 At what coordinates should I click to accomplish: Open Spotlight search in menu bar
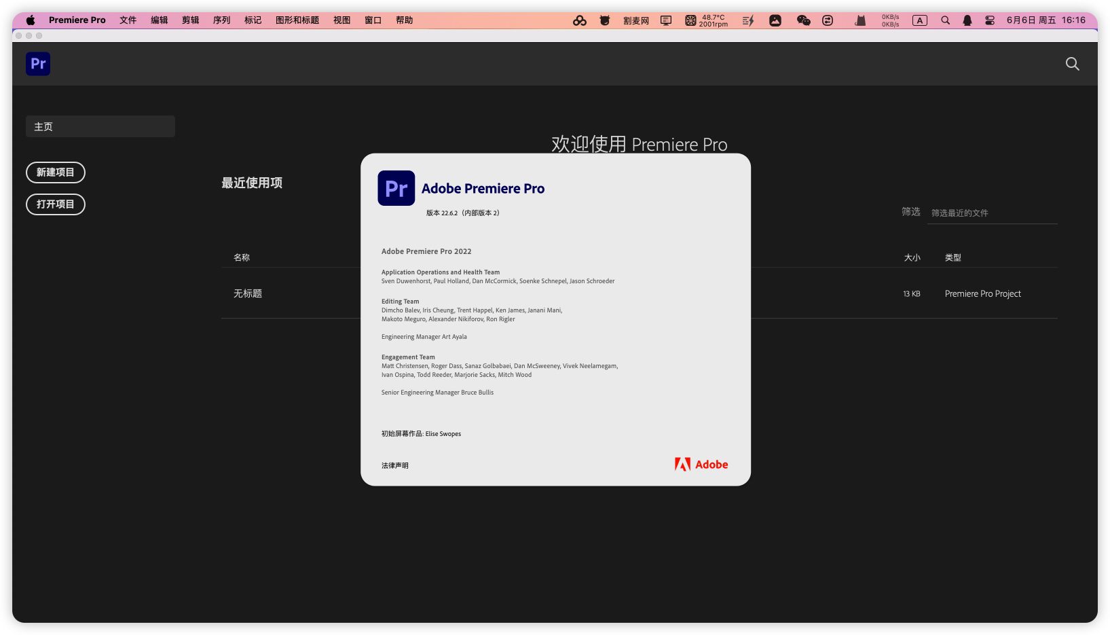pyautogui.click(x=945, y=20)
